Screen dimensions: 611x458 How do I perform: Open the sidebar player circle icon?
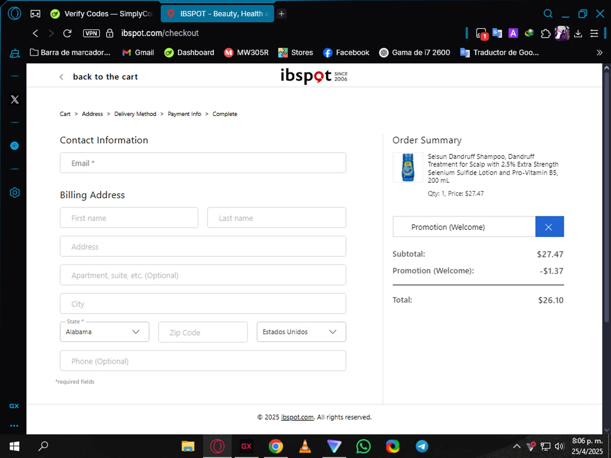pyautogui.click(x=15, y=146)
